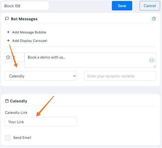Save the block settings
This screenshot has width=162, height=148.
point(122,6)
